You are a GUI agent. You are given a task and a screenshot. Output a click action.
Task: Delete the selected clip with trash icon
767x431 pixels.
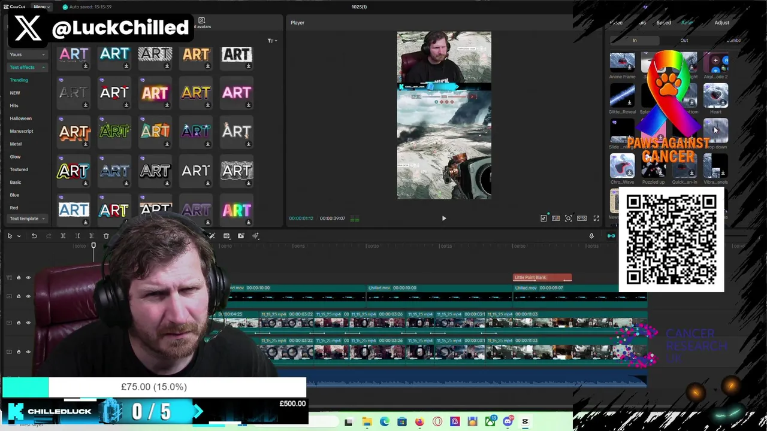click(x=106, y=236)
